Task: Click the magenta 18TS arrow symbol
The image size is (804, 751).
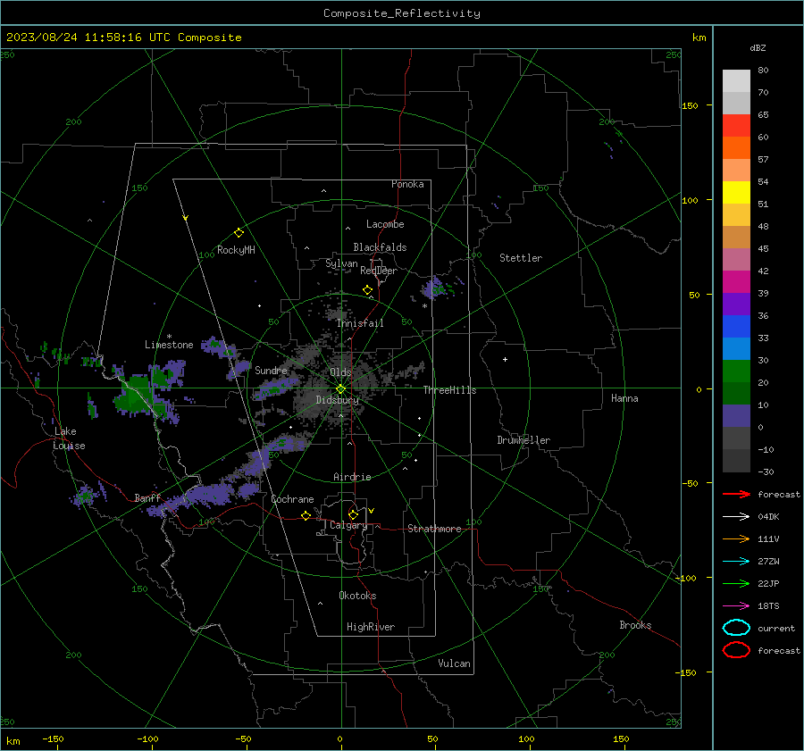Action: click(736, 606)
